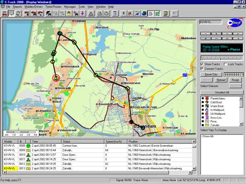This screenshot has width=246, height=184.
Task: Toggle the Connect Tracks checkbox
Action: coord(202,69)
